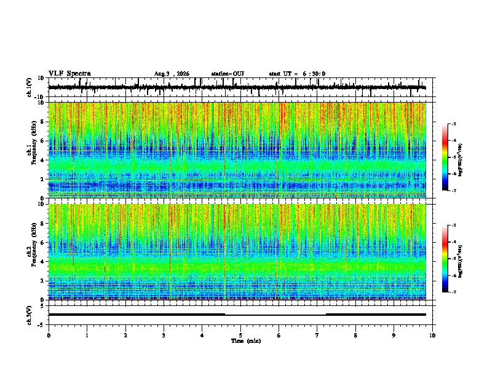Click the ch.1 voltage waveform trace
The image size is (487, 376).
[x=237, y=88]
